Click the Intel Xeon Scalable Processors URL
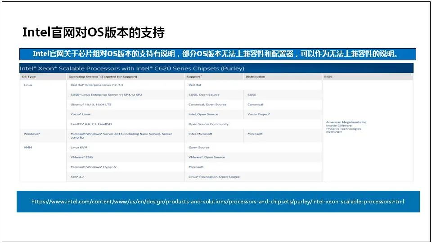The height and width of the screenshot is (243, 432). click(x=218, y=202)
